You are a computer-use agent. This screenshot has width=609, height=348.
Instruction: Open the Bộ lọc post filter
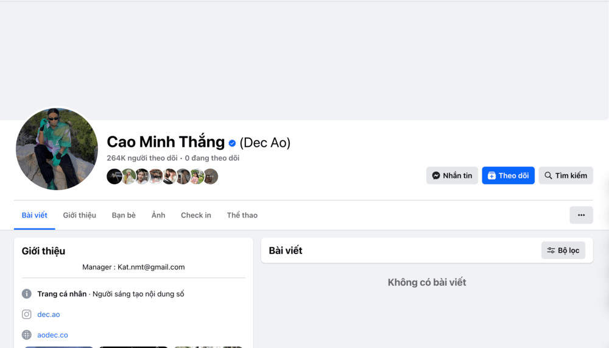tap(563, 250)
